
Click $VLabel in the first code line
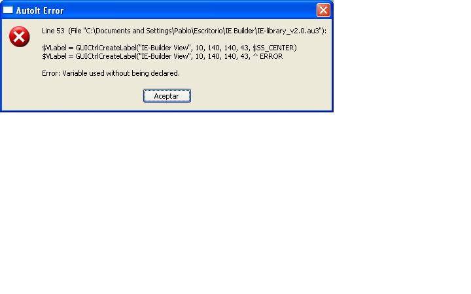coord(54,48)
